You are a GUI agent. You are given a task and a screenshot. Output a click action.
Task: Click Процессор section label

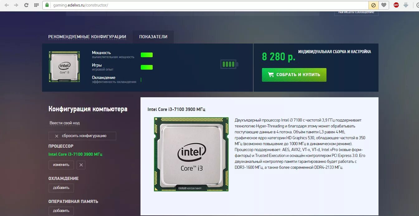(61, 146)
